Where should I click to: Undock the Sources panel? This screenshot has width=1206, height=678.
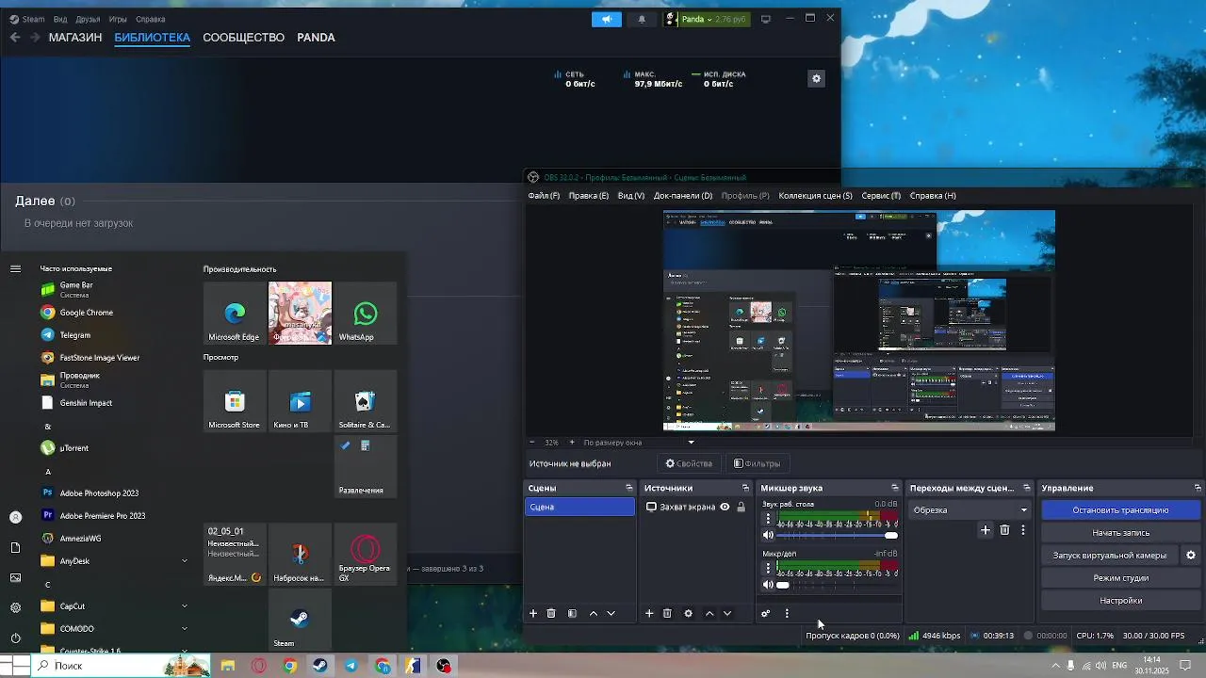tap(745, 488)
